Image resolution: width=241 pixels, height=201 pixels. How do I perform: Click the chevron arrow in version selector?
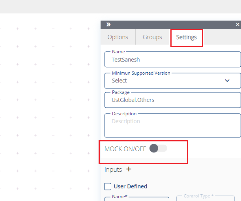pos(227,81)
